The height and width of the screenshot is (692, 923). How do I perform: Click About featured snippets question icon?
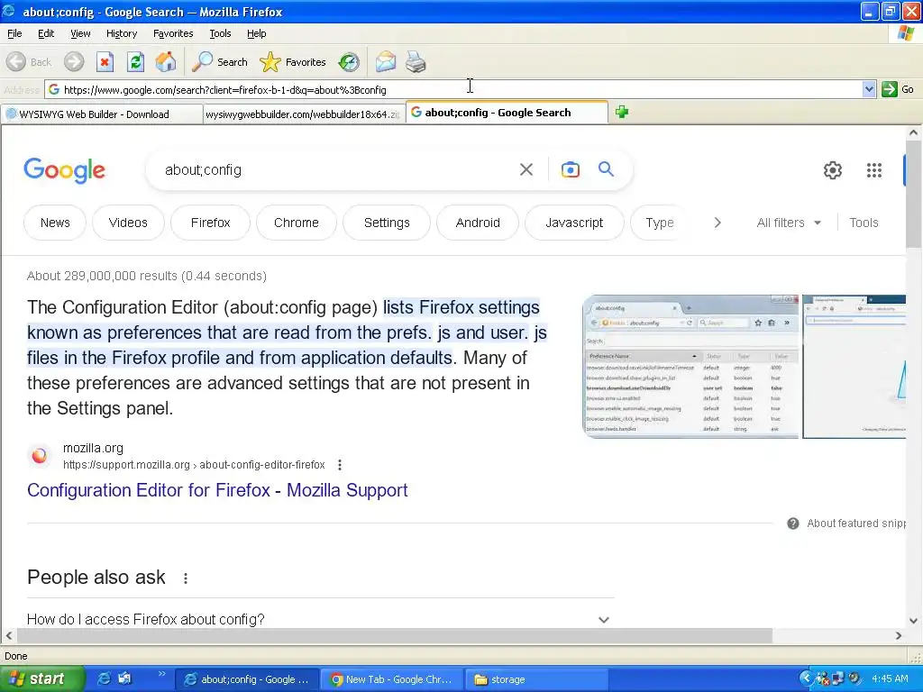pos(793,524)
